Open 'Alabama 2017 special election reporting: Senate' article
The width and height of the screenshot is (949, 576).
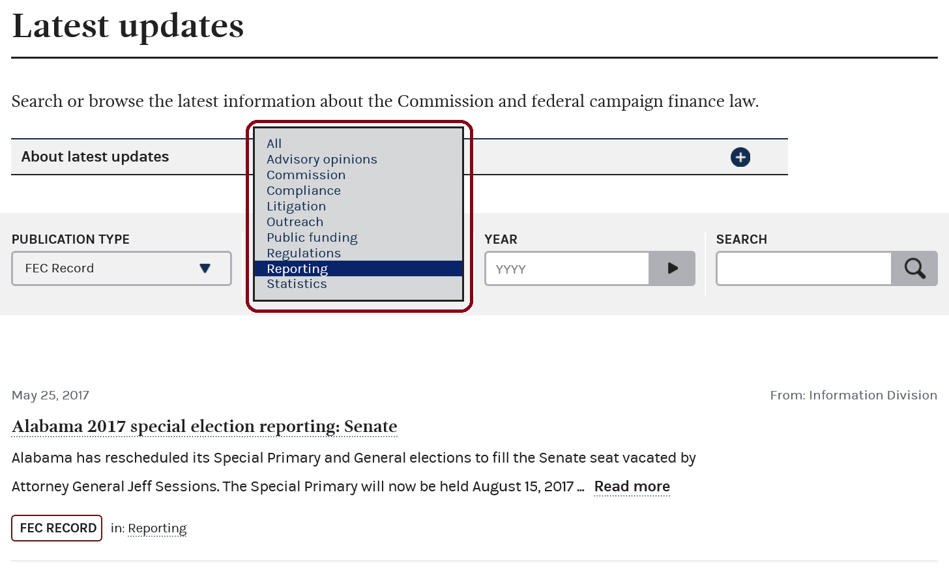click(205, 426)
